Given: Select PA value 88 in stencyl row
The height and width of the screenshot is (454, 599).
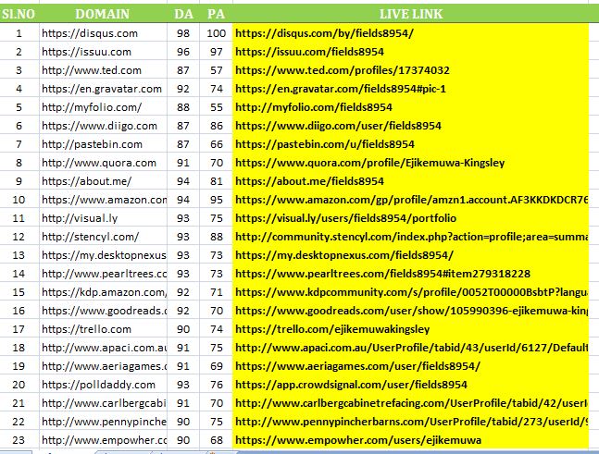Looking at the screenshot, I should tap(217, 237).
